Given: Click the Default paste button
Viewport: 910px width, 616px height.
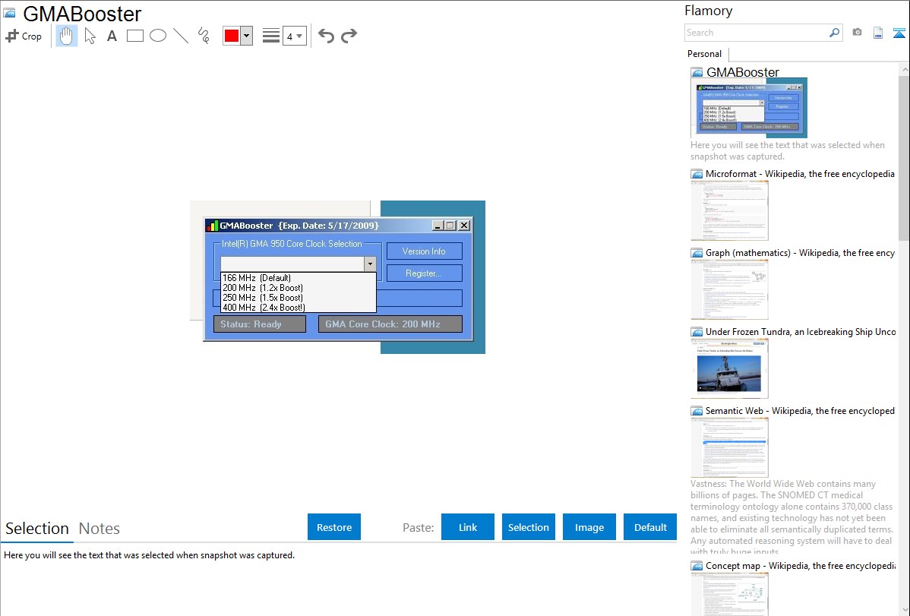Looking at the screenshot, I should coord(650,527).
